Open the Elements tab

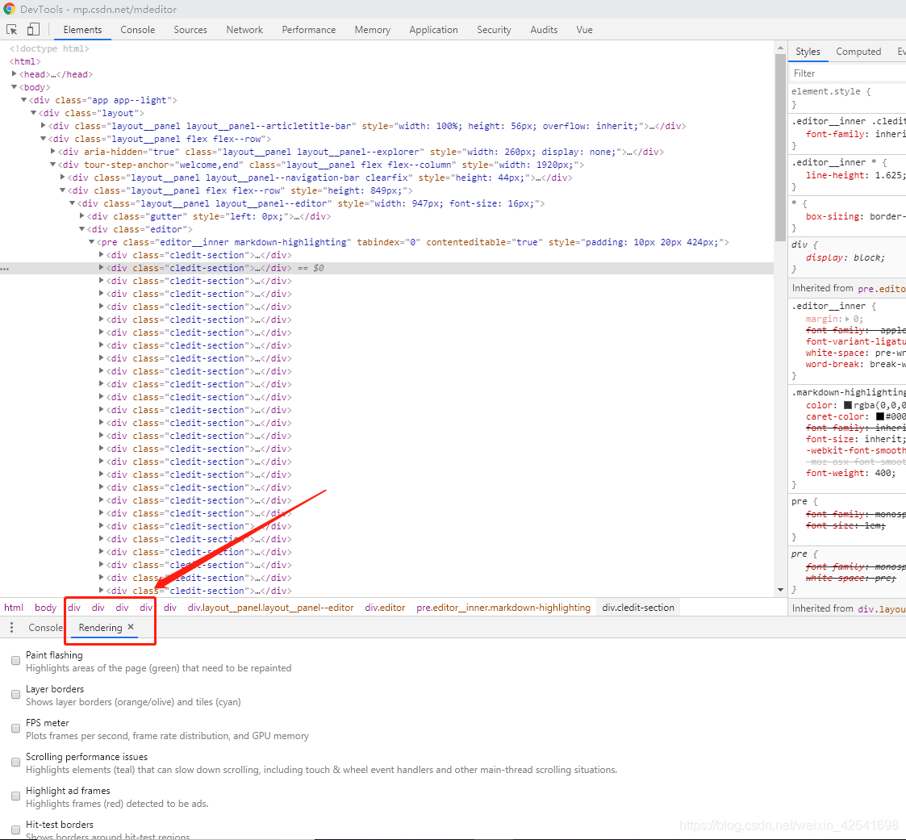tap(82, 30)
